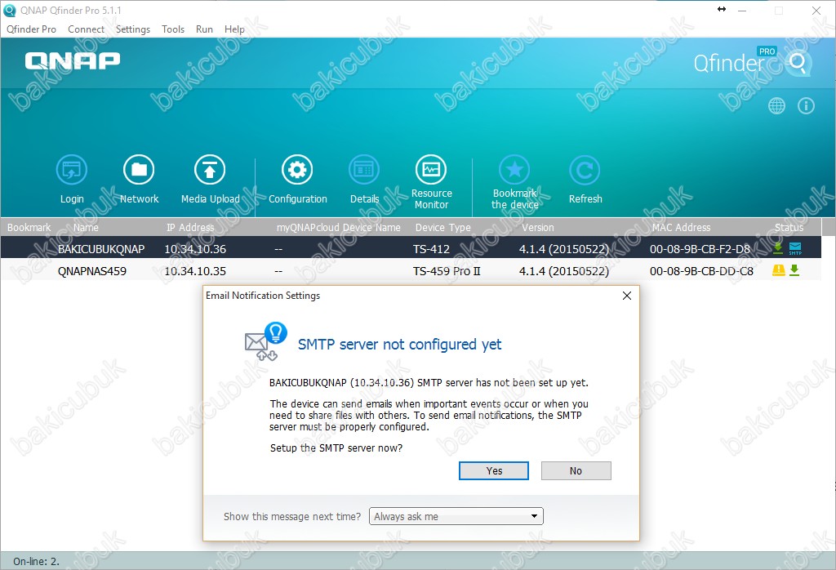Click device type TS-459 Pro II
The image size is (836, 570).
[x=447, y=271]
